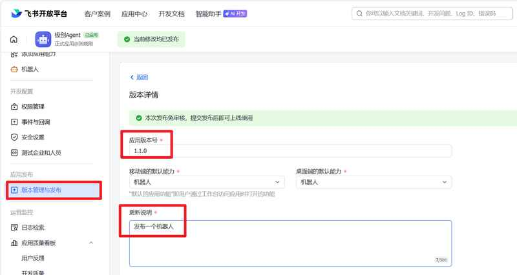Open the 桌面端的默认能力 dropdown
517x275 pixels.
pos(374,182)
